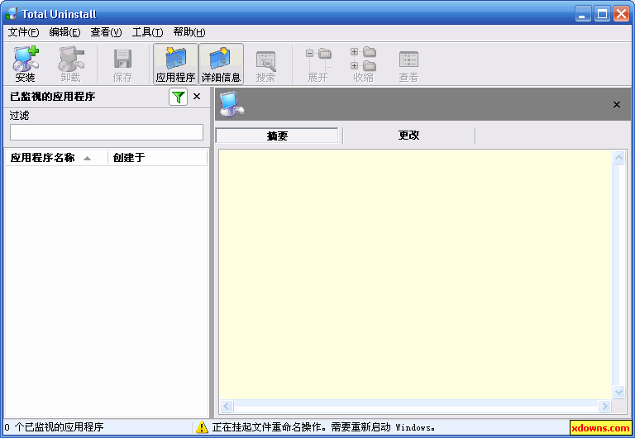The image size is (635, 438).
Task: Sort by 应用程序名称 column header
Action: pyautogui.click(x=56, y=158)
